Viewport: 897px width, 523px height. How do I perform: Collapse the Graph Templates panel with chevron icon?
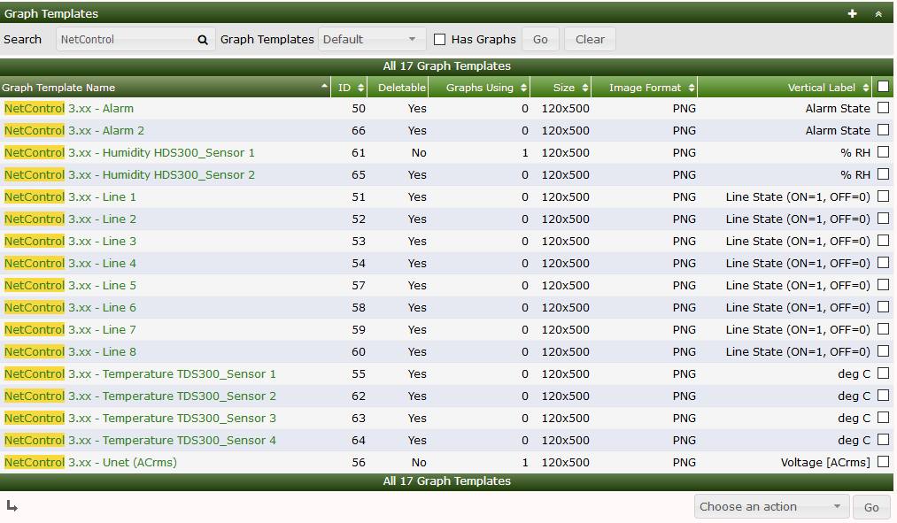point(878,14)
